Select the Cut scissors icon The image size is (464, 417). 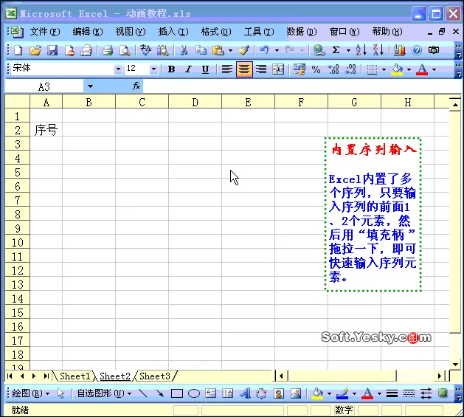click(x=184, y=50)
